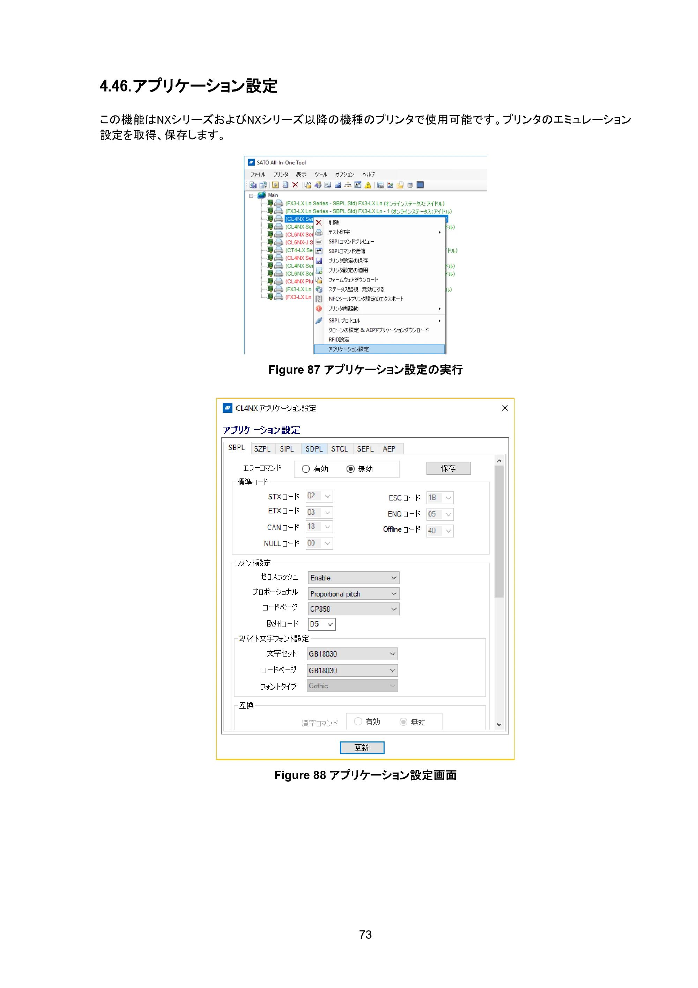
Task: Choose RFID設定 from context menu
Action: pos(379,339)
